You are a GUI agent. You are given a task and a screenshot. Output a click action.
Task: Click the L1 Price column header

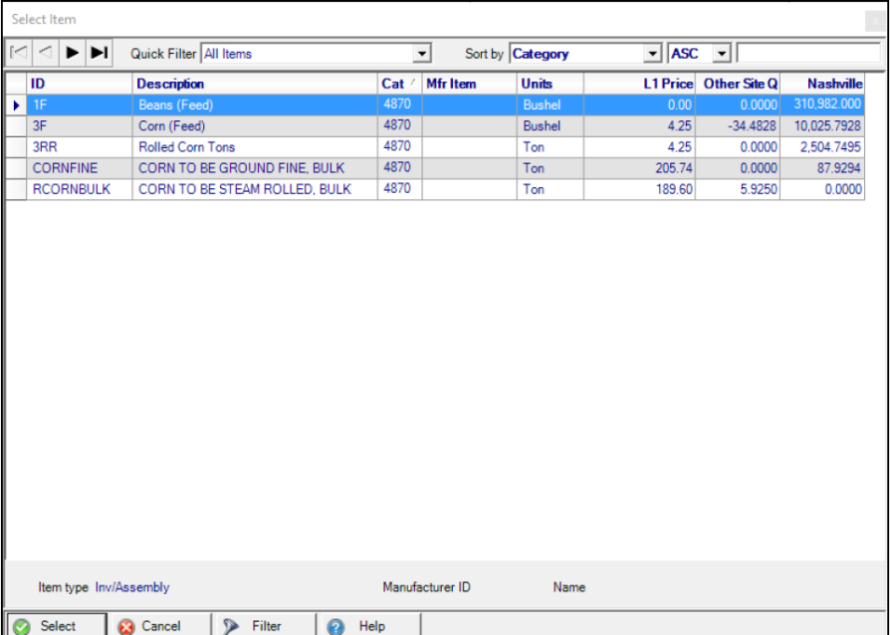667,84
